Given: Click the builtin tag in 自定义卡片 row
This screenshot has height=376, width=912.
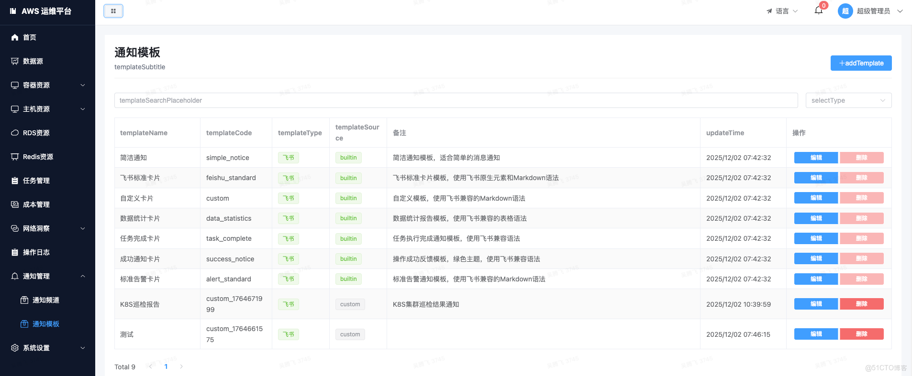Looking at the screenshot, I should (x=348, y=198).
